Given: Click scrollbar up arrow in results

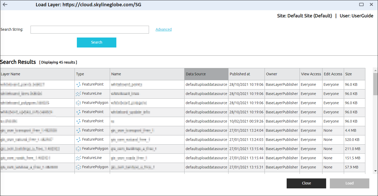Looking at the screenshot, I should point(376,70).
